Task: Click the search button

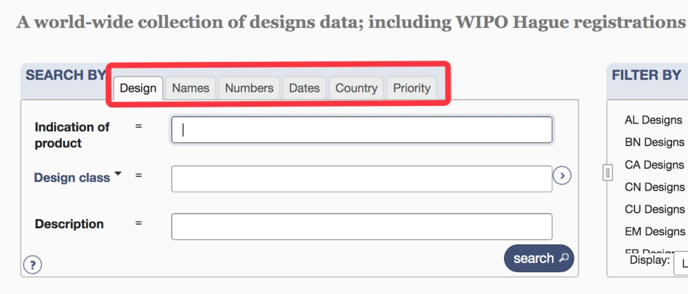Action: [539, 258]
